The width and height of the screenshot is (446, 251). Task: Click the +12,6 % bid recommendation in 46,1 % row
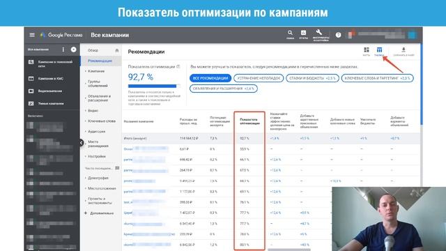pyautogui.click(x=275, y=160)
